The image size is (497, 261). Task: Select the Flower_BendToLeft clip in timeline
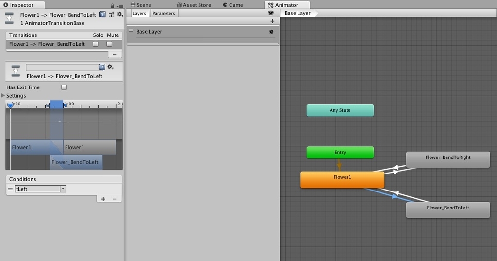point(76,162)
